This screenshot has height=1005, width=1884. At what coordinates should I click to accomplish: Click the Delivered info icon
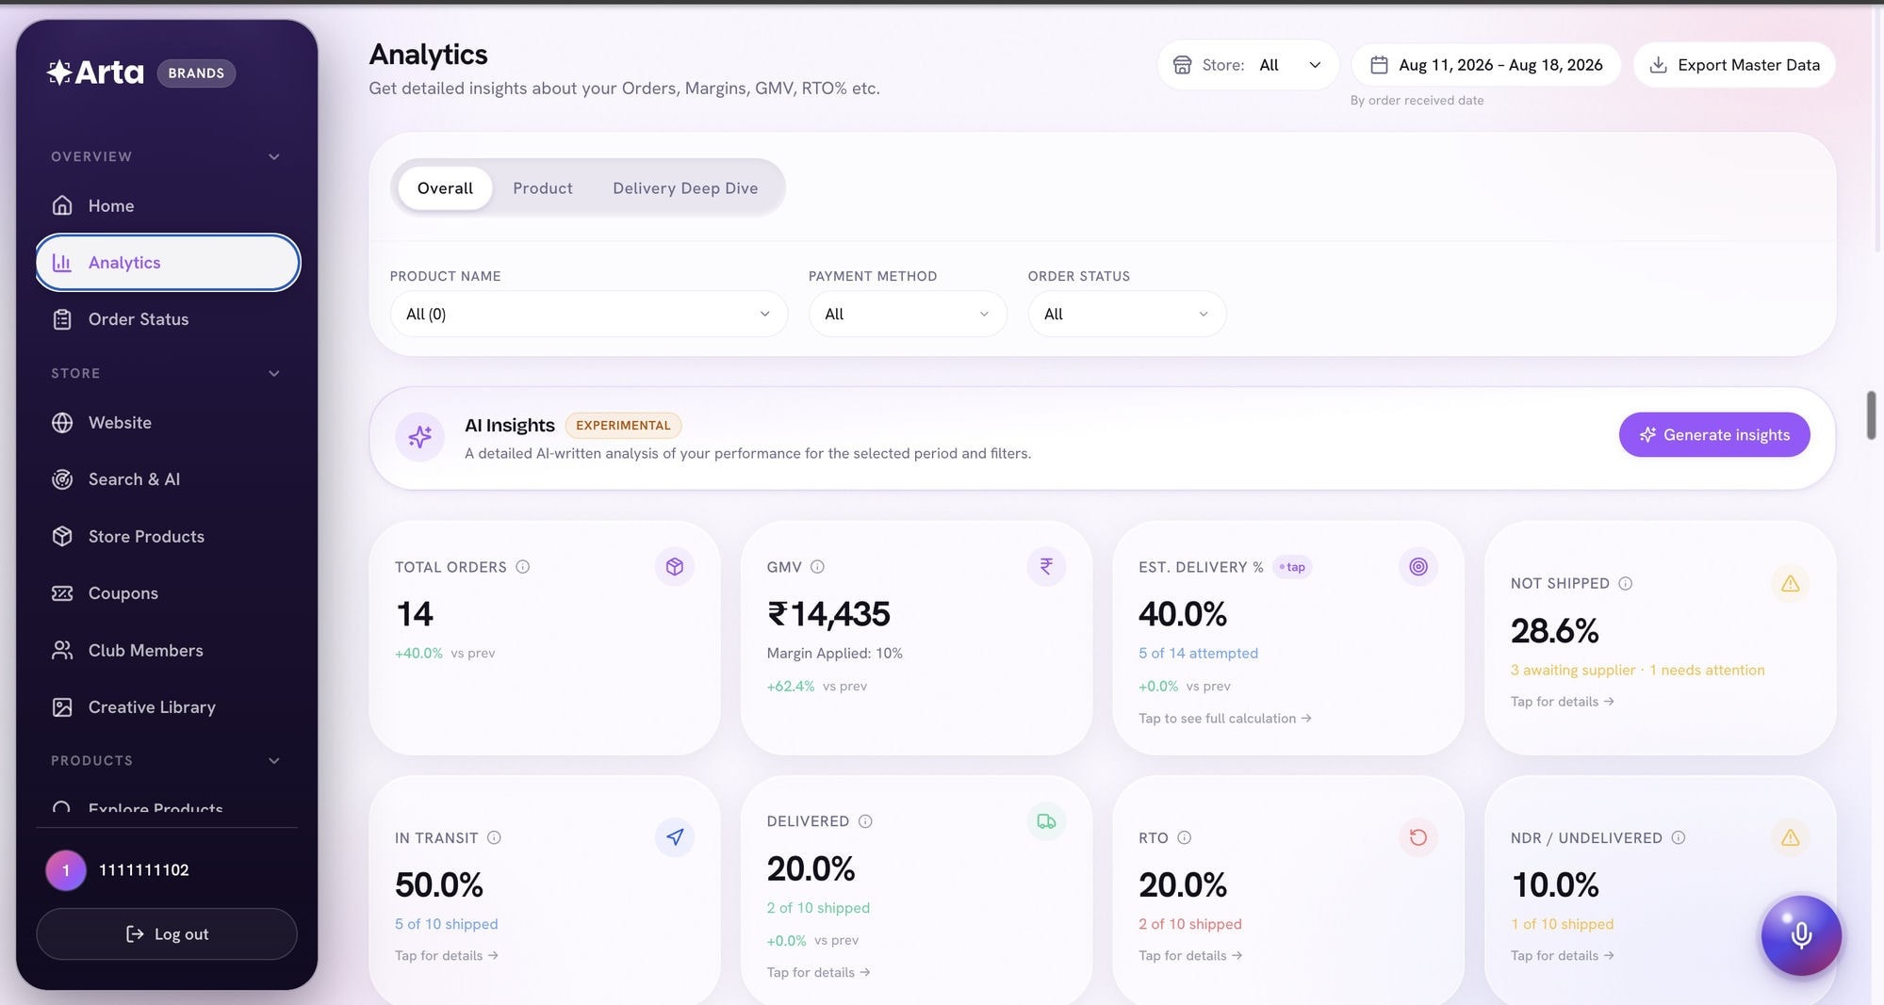pos(865,820)
